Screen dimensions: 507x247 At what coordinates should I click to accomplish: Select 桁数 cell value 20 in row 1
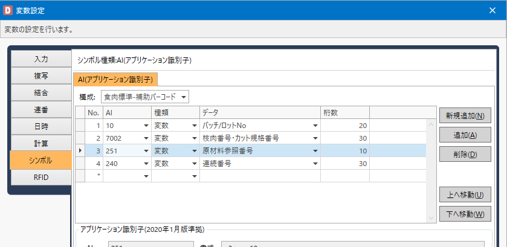tap(344, 126)
